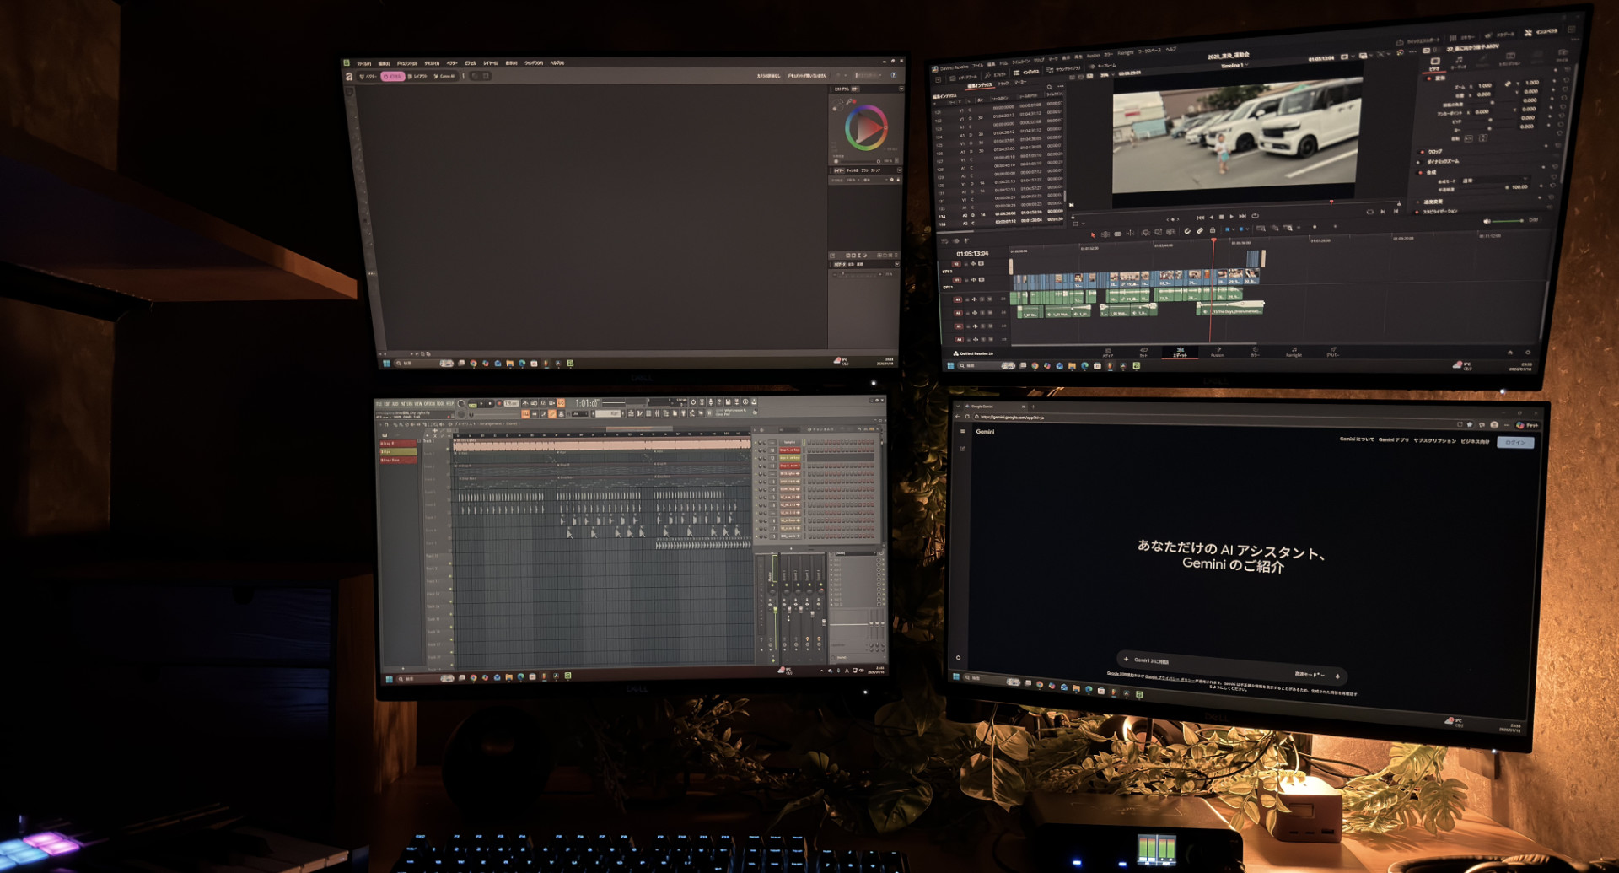Toggle the Crop section dot in Resolve inspector
1619x873 pixels.
point(1423,152)
